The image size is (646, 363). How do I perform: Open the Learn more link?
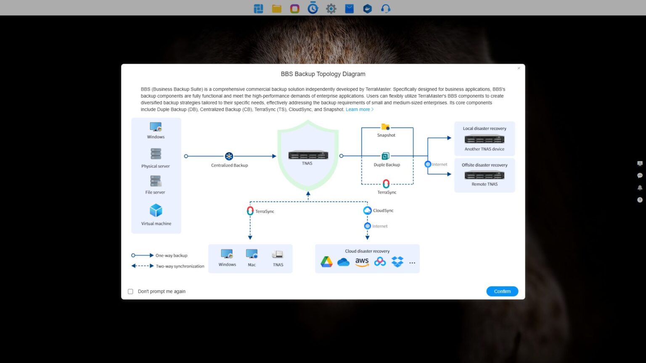358,109
